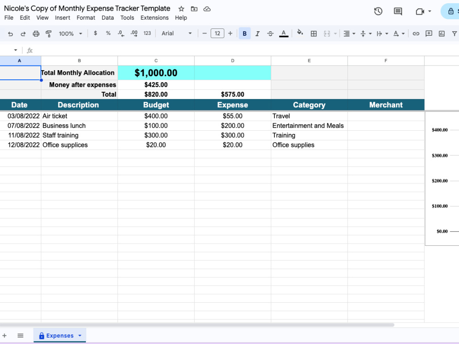Open the text color picker
Viewport: 459px width, 344px height.
283,33
